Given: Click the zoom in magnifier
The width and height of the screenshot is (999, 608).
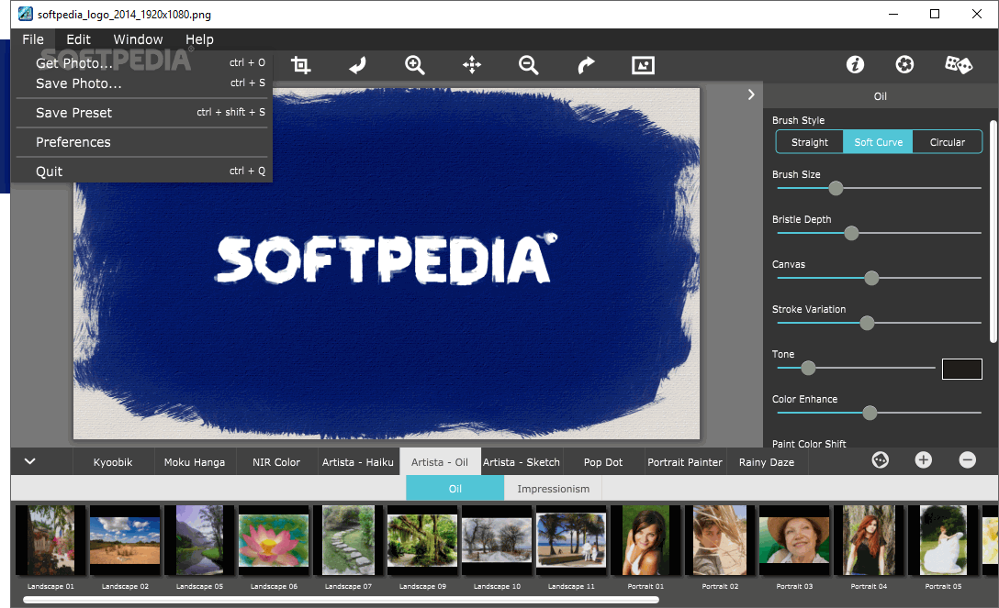Looking at the screenshot, I should point(415,65).
